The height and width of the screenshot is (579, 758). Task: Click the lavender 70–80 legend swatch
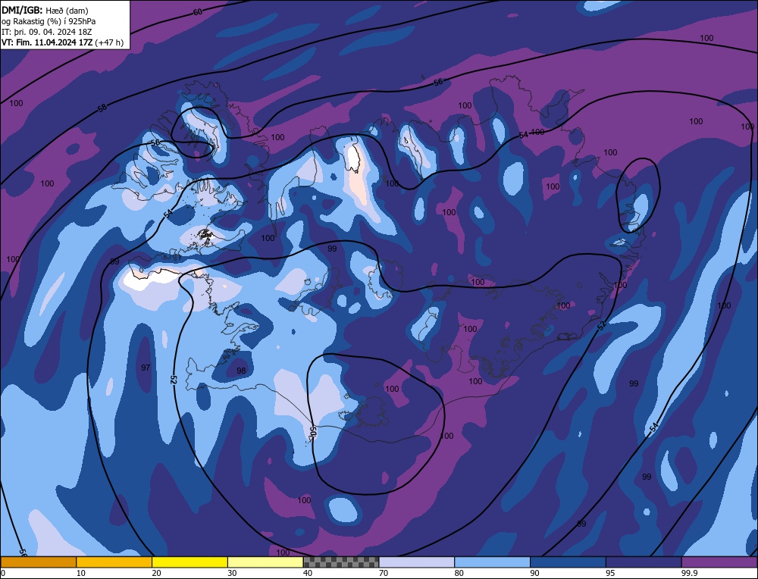417,562
